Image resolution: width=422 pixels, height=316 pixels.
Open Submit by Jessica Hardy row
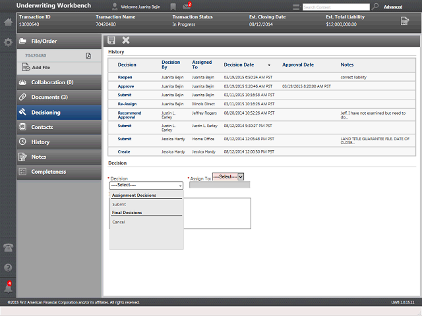coord(125,139)
